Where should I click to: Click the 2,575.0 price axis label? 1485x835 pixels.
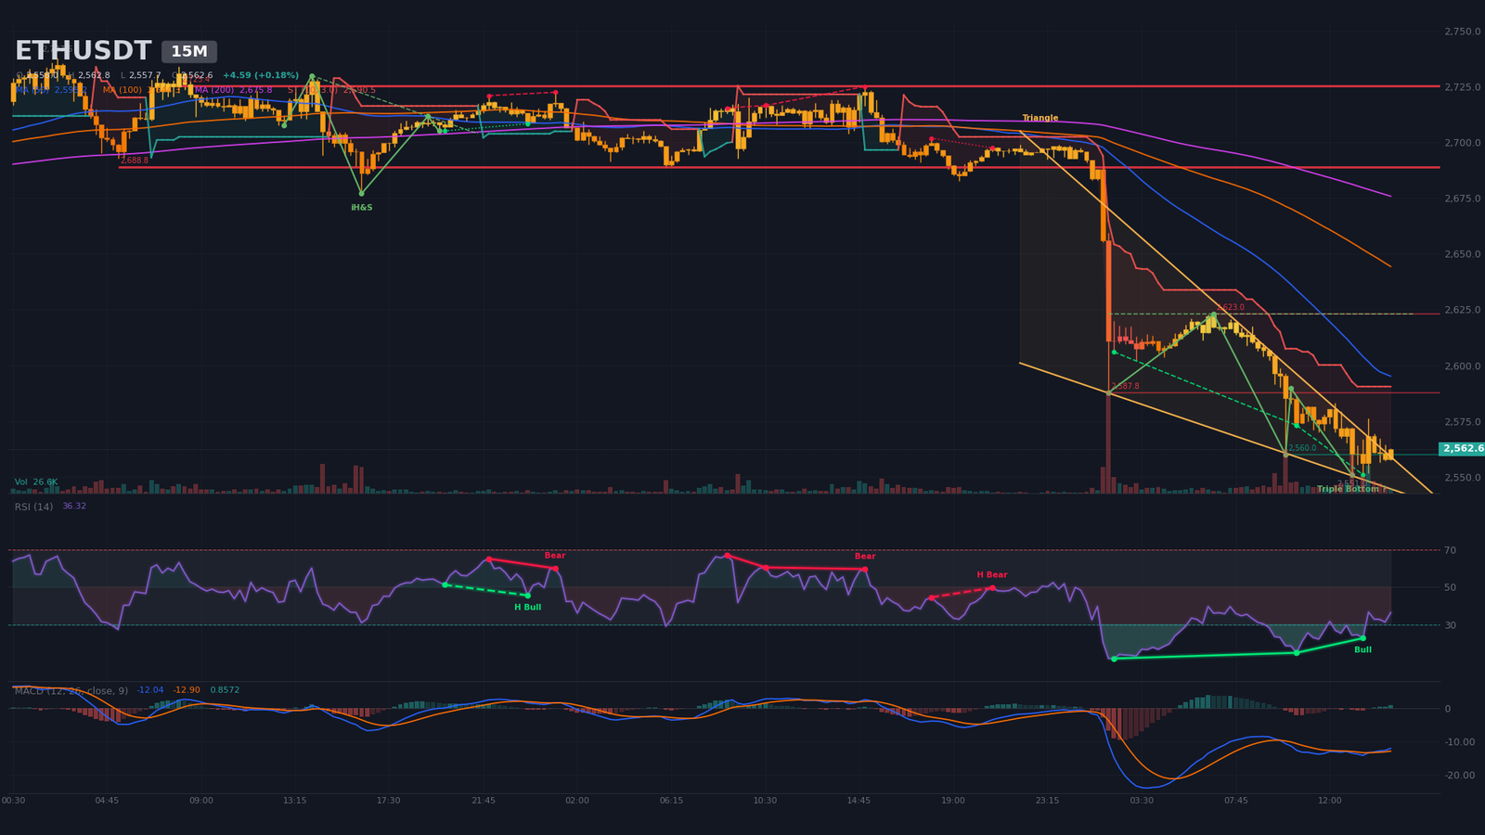click(1463, 422)
